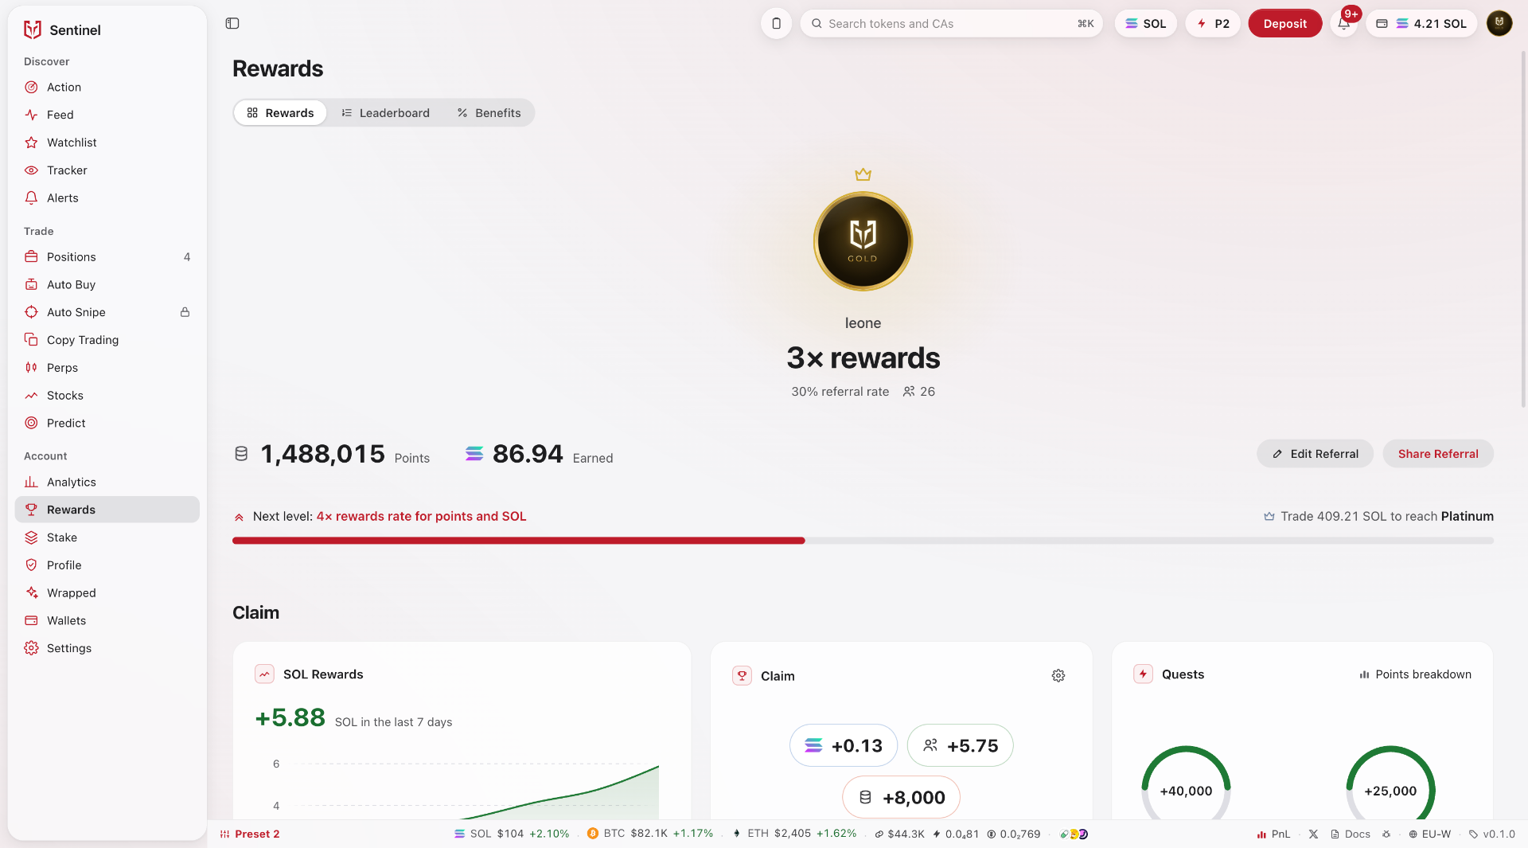
Task: Click the Gold tier badge
Action: click(x=863, y=241)
